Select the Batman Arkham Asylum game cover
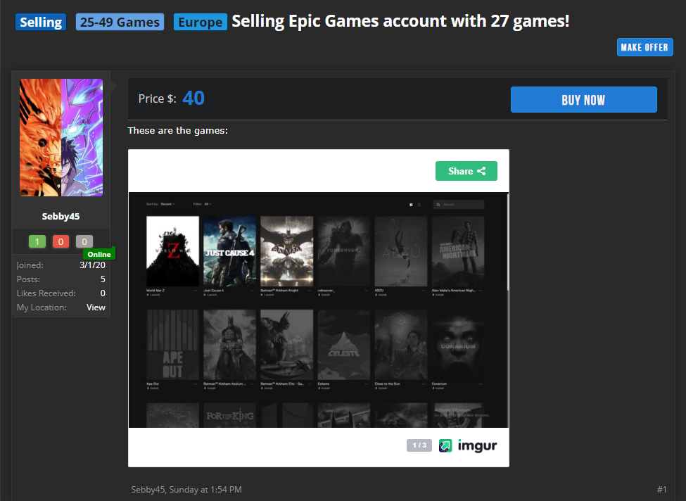The height and width of the screenshot is (501, 686). [x=229, y=345]
